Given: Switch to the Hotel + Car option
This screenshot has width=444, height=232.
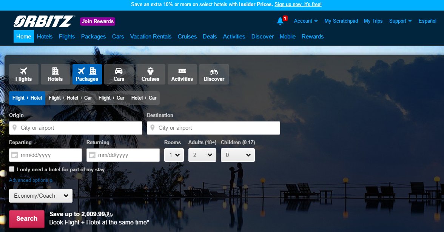Looking at the screenshot, I should [x=144, y=98].
